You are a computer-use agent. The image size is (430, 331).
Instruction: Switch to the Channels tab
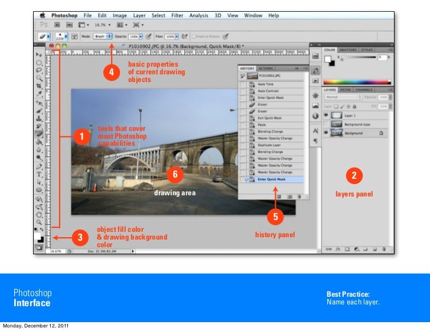(x=364, y=90)
